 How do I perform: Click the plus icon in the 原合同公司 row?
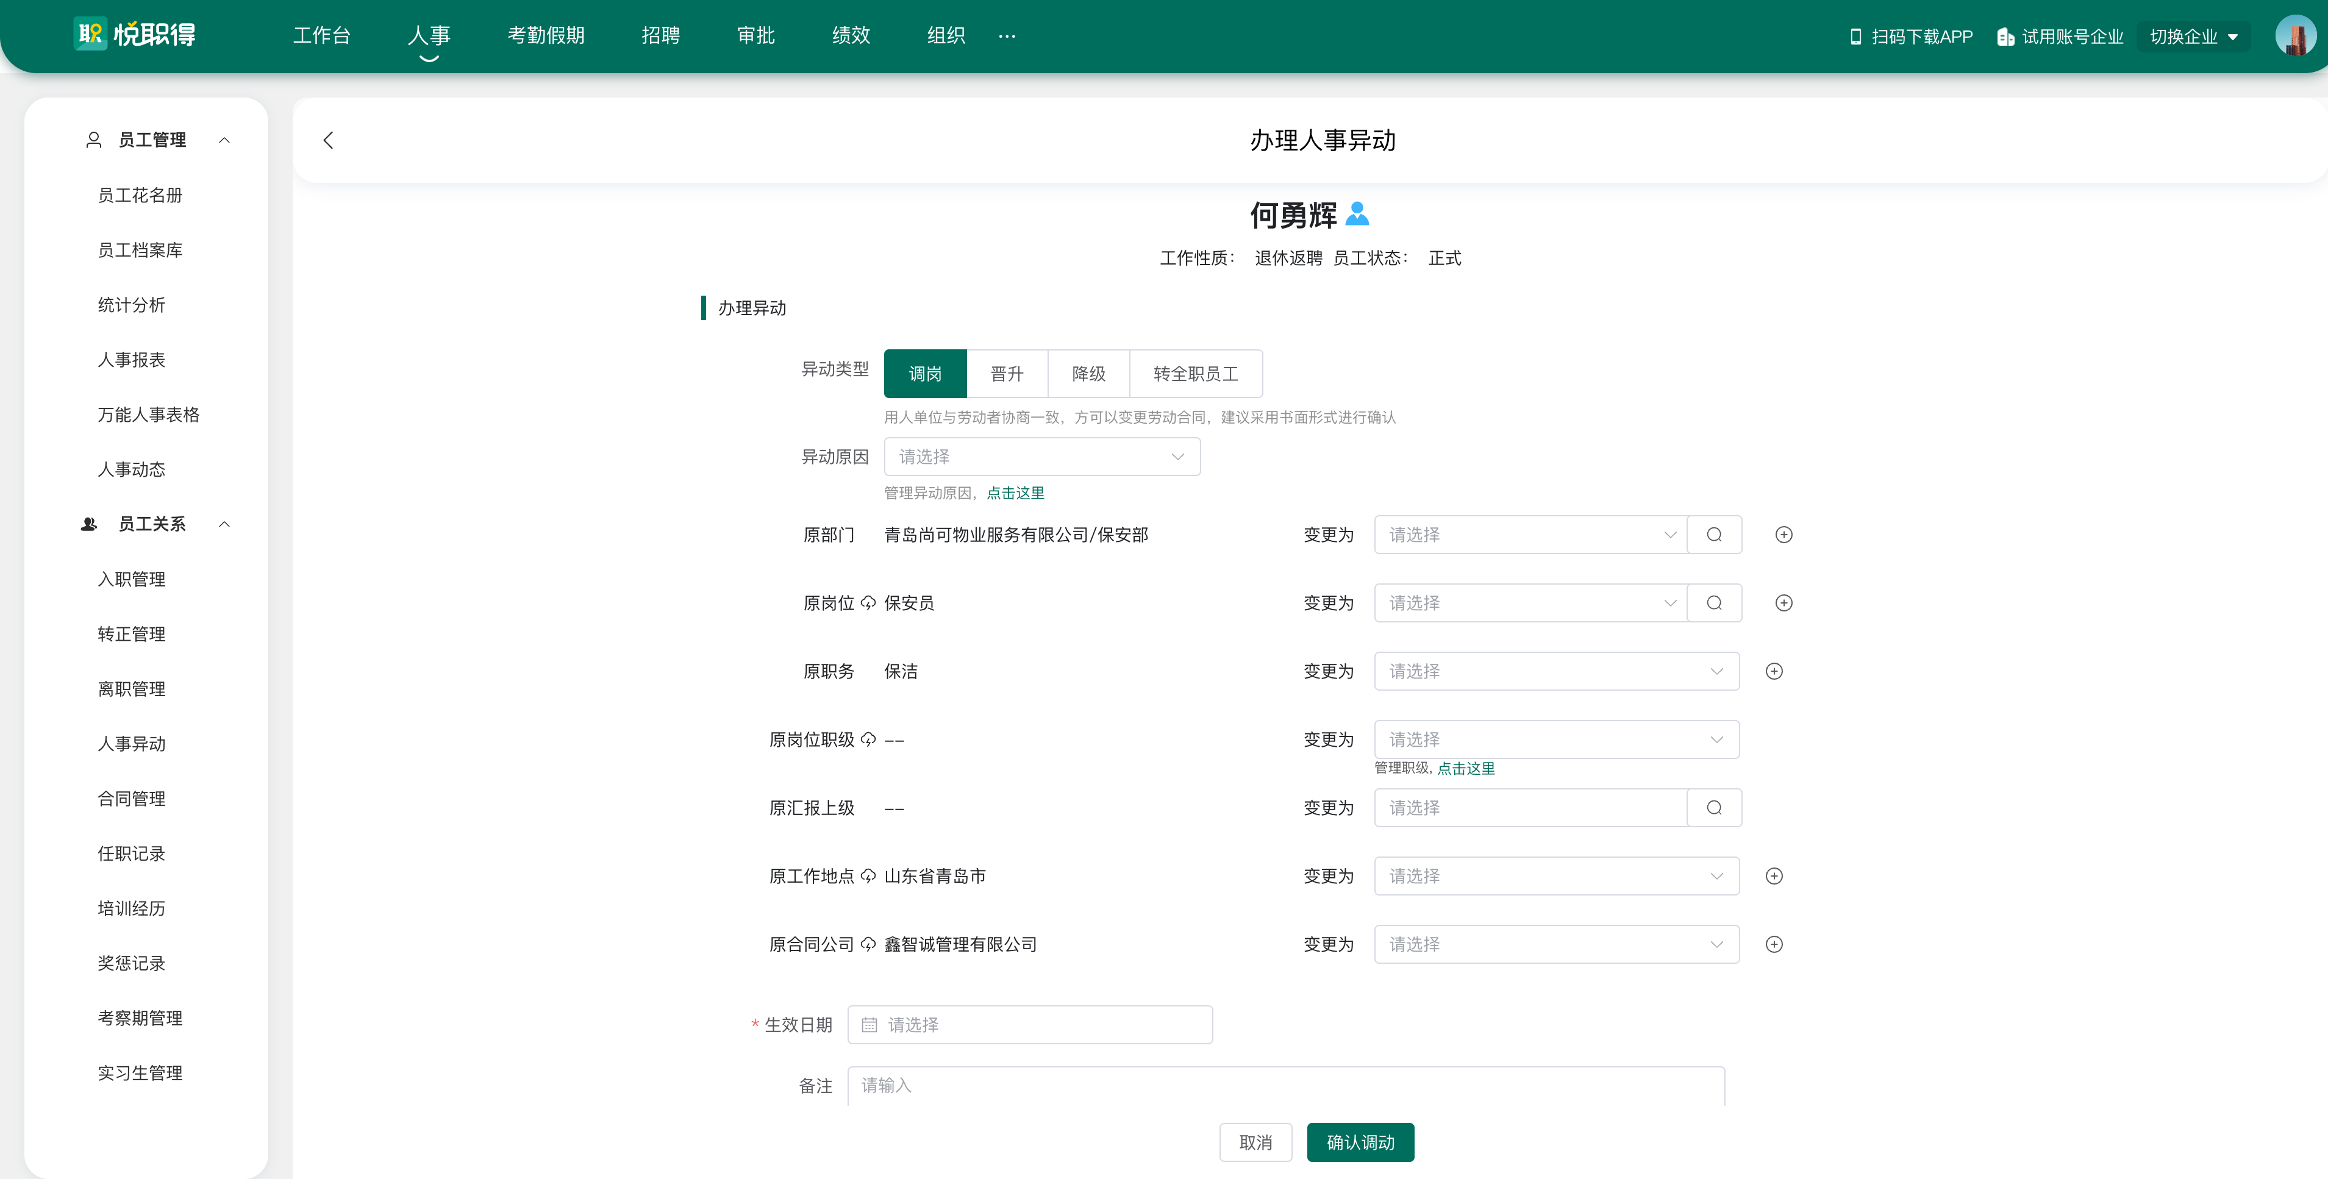1774,945
